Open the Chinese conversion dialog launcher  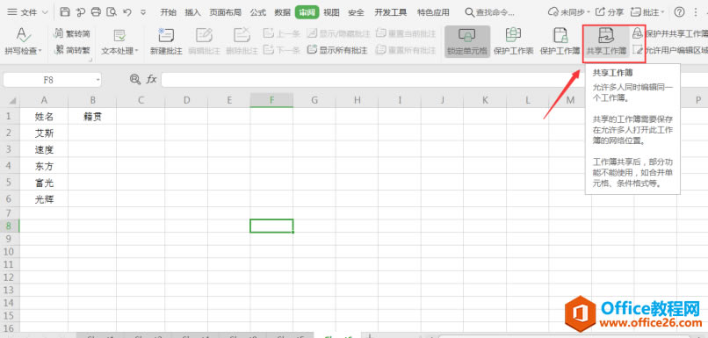pos(90,60)
